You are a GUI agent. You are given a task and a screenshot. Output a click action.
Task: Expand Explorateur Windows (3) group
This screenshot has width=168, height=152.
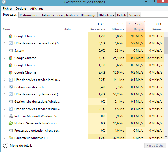5,138
